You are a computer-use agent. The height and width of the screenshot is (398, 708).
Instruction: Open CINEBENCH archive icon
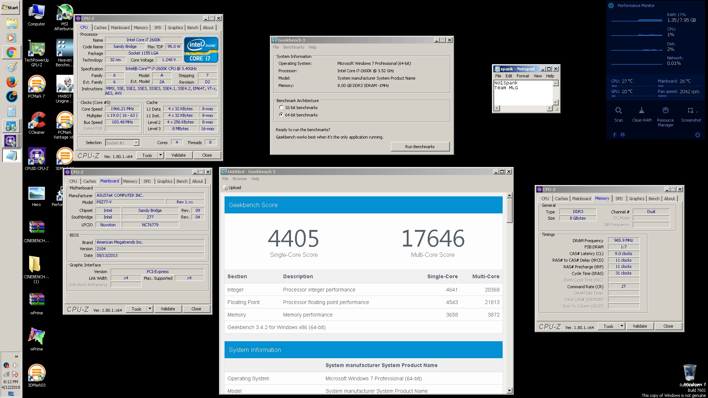tap(37, 231)
